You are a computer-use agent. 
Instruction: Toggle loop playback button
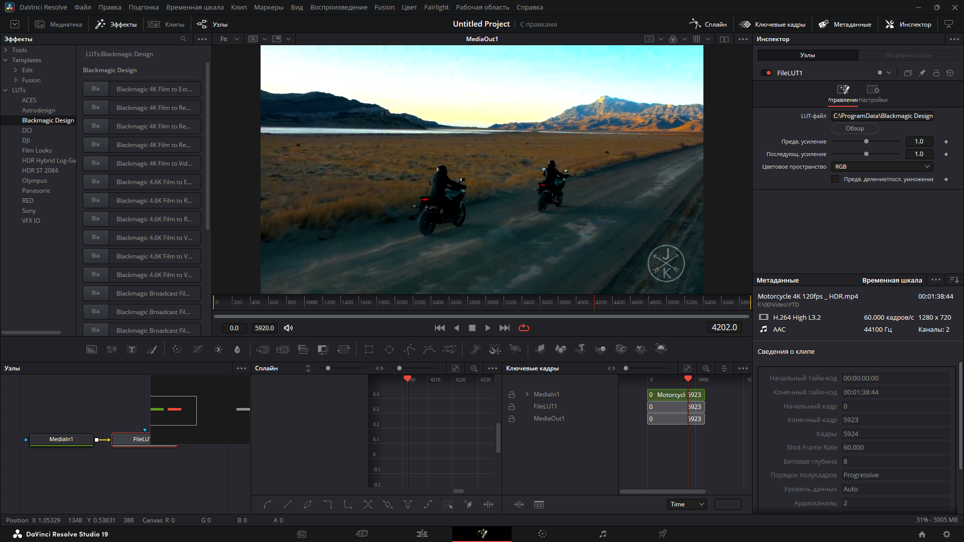pyautogui.click(x=524, y=328)
